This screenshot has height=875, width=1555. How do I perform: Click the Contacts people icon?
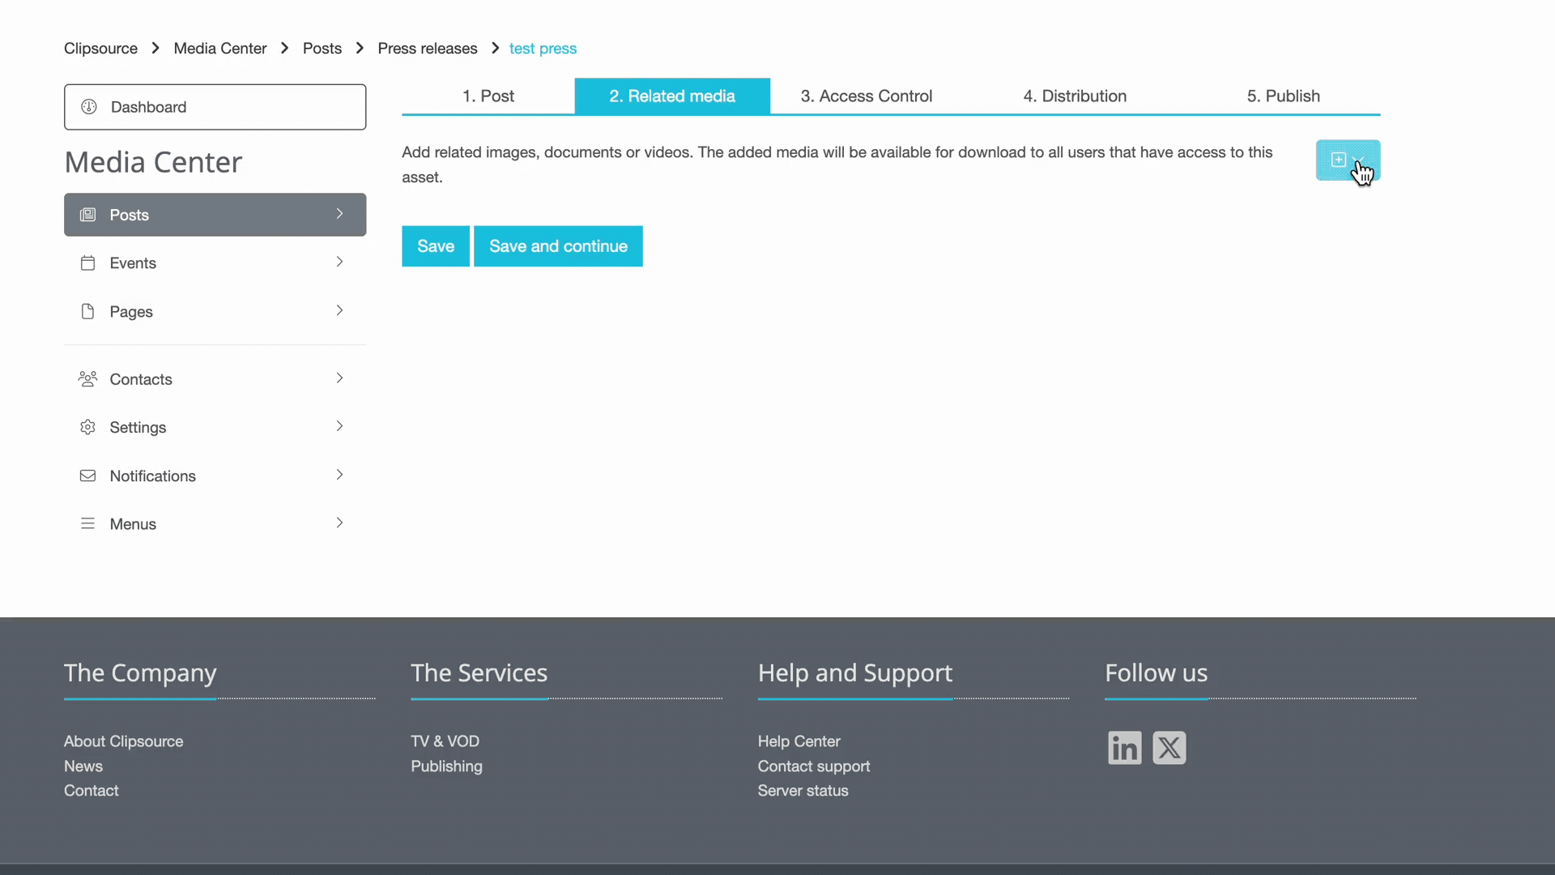(x=87, y=379)
